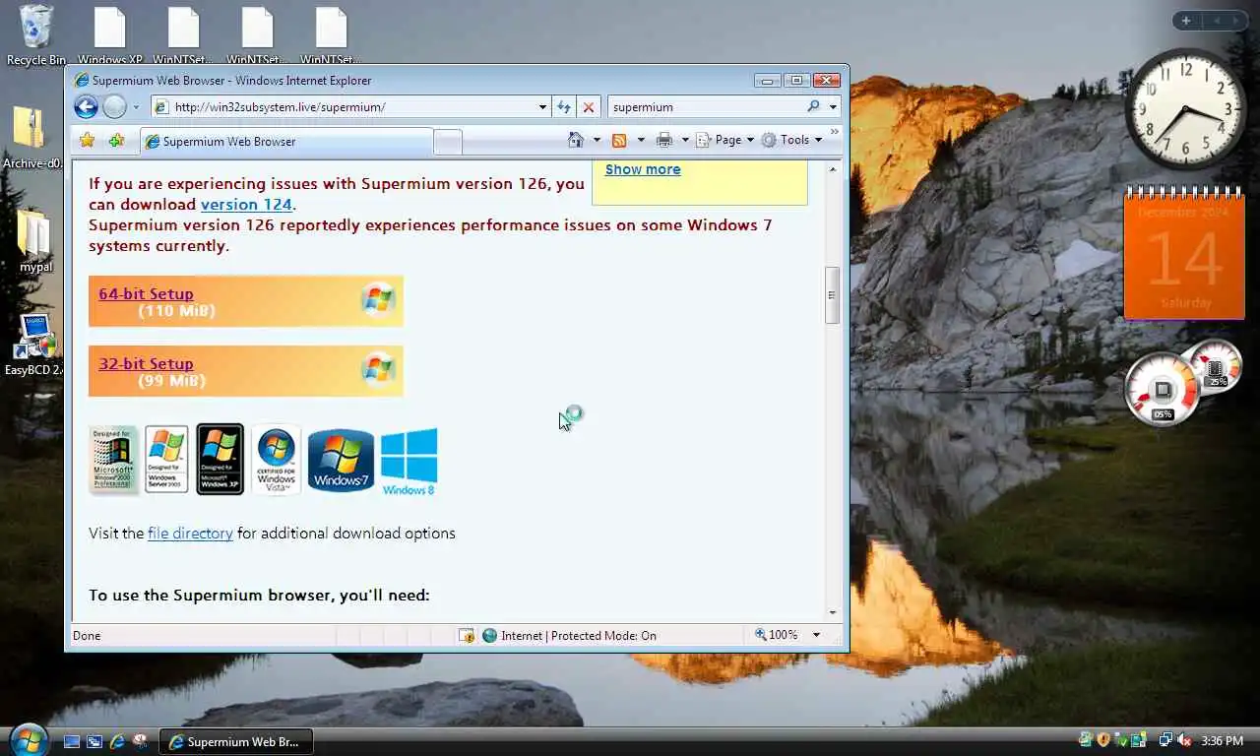Screen dimensions: 1260x756
Task: Click the popup blocker status bar icon
Action: pyautogui.click(x=467, y=635)
